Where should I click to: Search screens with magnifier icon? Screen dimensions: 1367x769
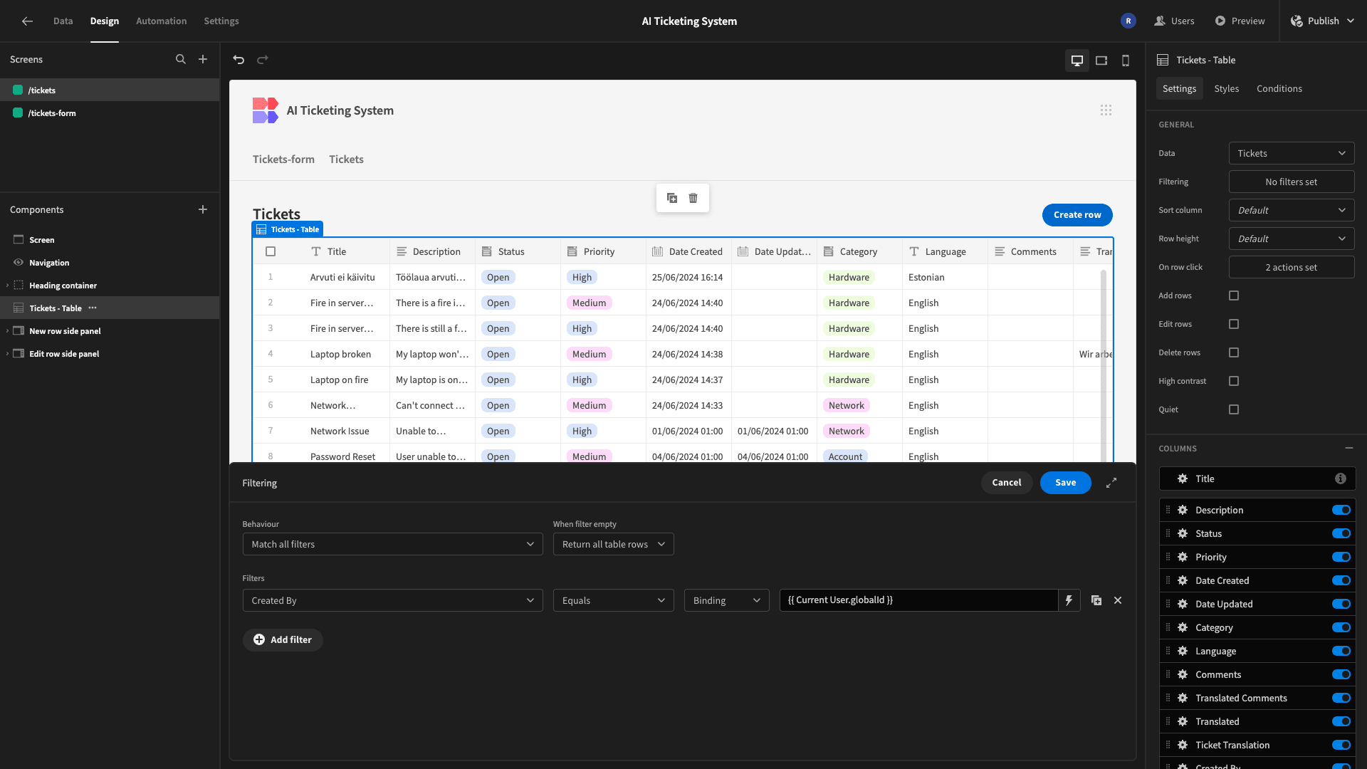(x=181, y=60)
